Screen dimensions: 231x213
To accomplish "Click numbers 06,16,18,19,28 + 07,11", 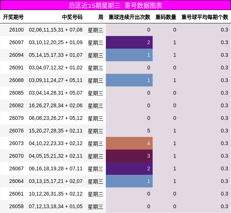I will coord(56,168).
